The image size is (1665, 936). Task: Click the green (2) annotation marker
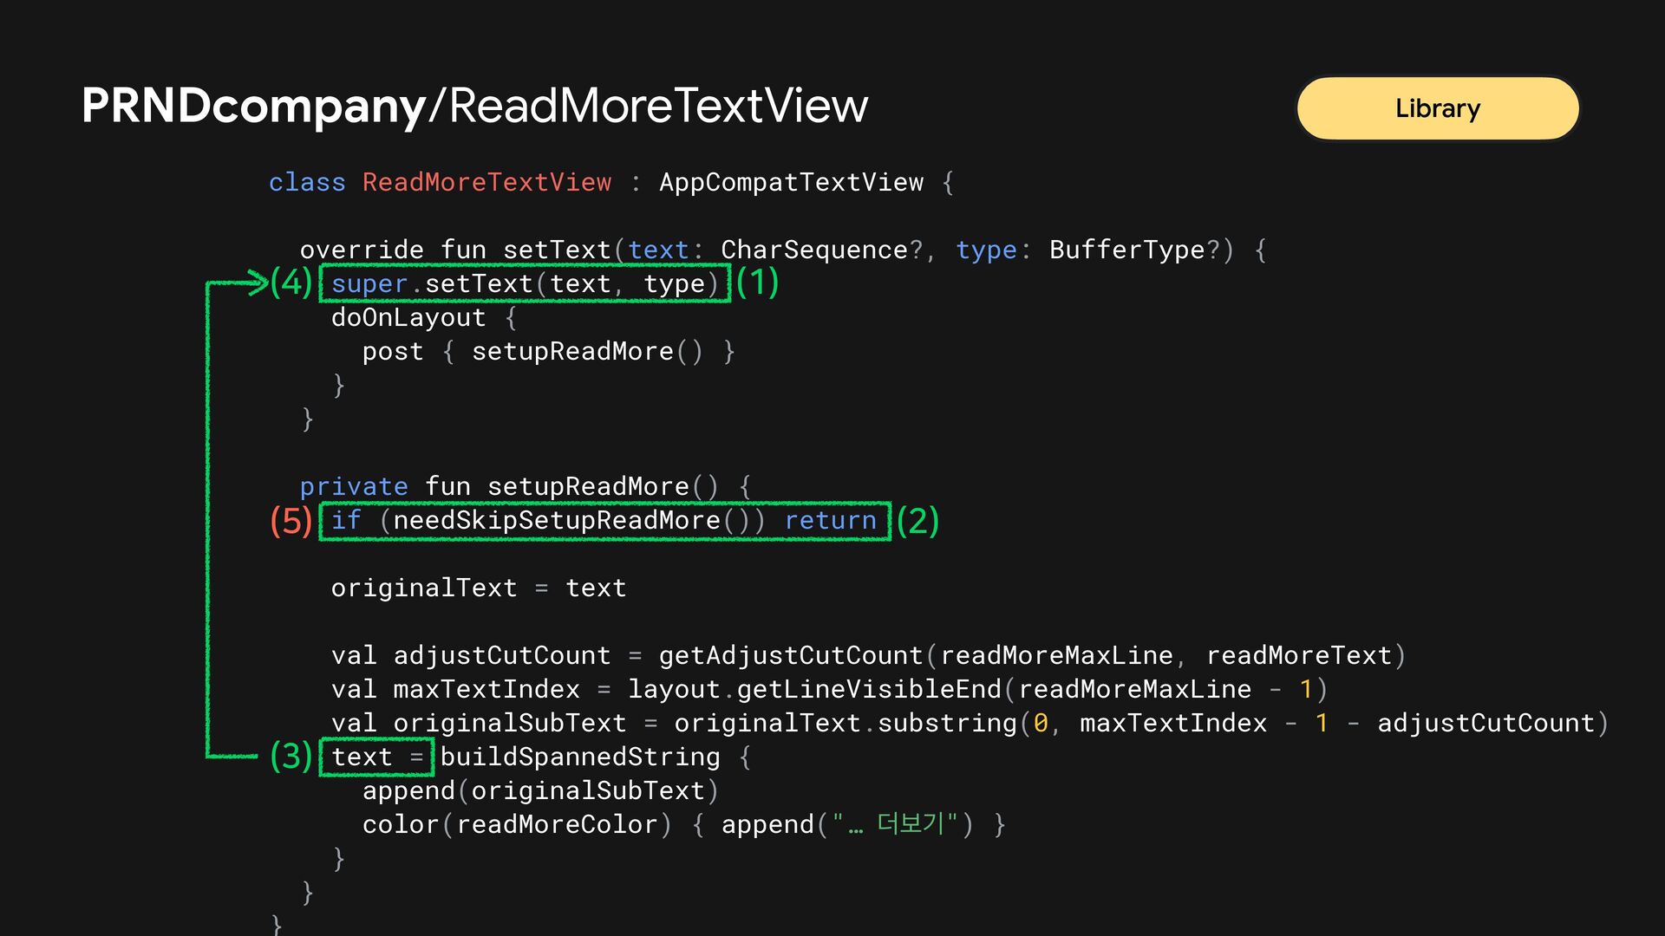point(917,521)
